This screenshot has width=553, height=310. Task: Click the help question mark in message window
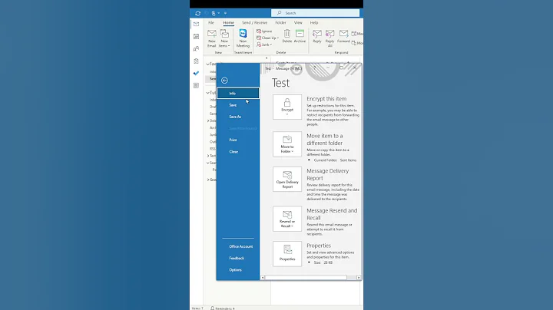(315, 68)
